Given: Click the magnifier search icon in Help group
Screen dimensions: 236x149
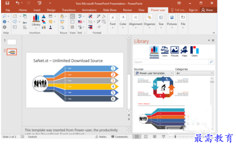Looking at the screenshot, I should [x=5, y=16].
